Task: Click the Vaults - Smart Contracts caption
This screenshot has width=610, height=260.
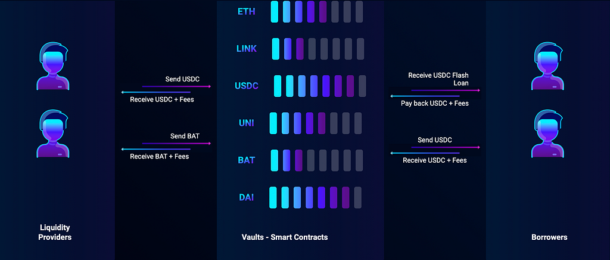Action: 285,237
